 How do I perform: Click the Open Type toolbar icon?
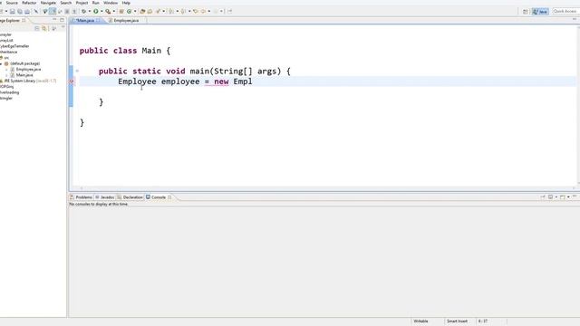142,12
